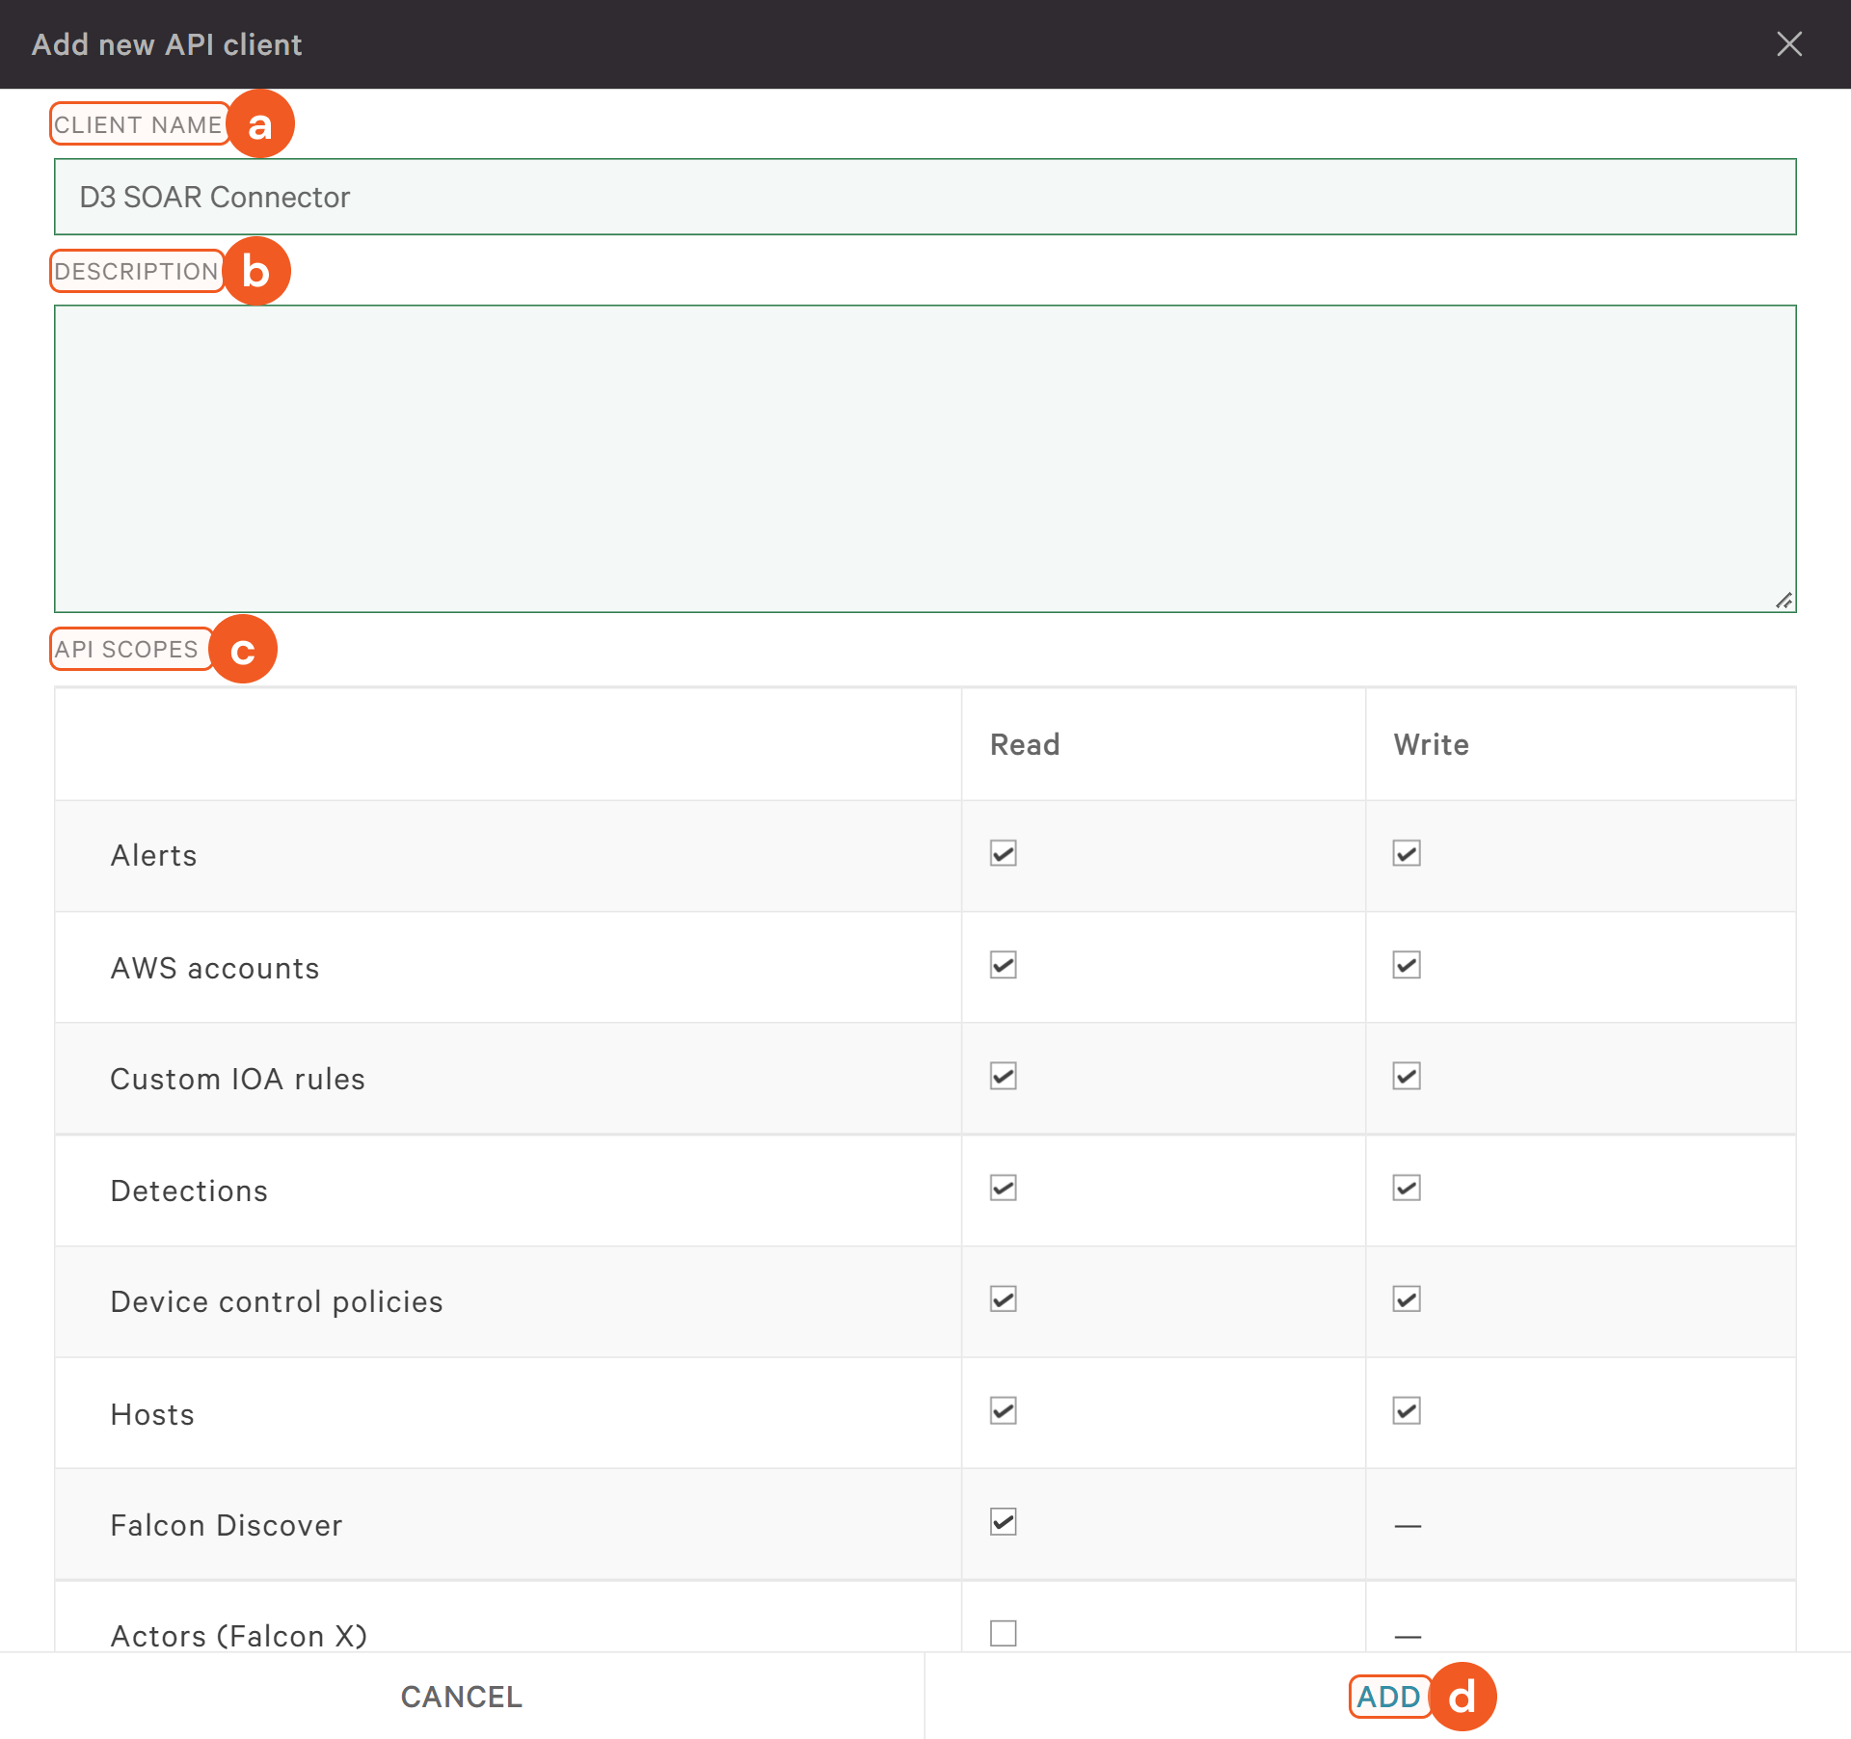The height and width of the screenshot is (1739, 1851).
Task: Uncheck Read permission for Detections
Action: click(1003, 1189)
